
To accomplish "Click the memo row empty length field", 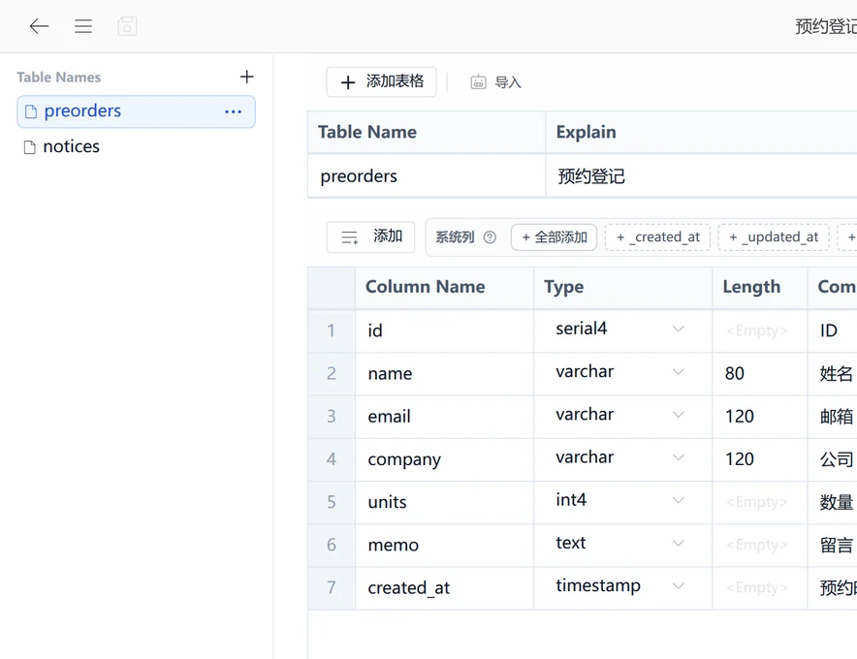I will click(760, 545).
